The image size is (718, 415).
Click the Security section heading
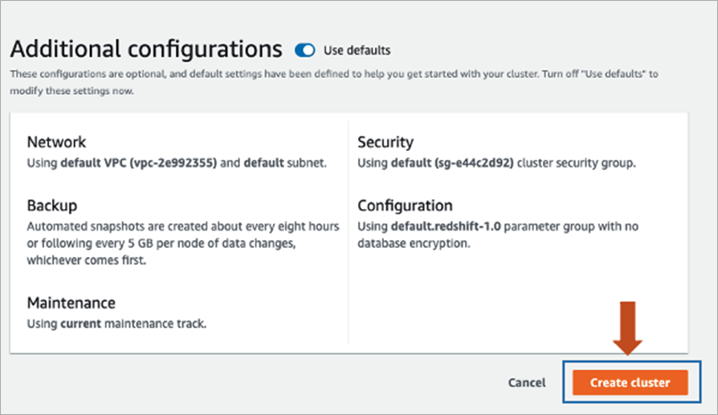coord(386,142)
